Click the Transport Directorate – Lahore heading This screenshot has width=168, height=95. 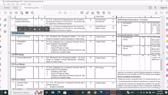coord(128,35)
